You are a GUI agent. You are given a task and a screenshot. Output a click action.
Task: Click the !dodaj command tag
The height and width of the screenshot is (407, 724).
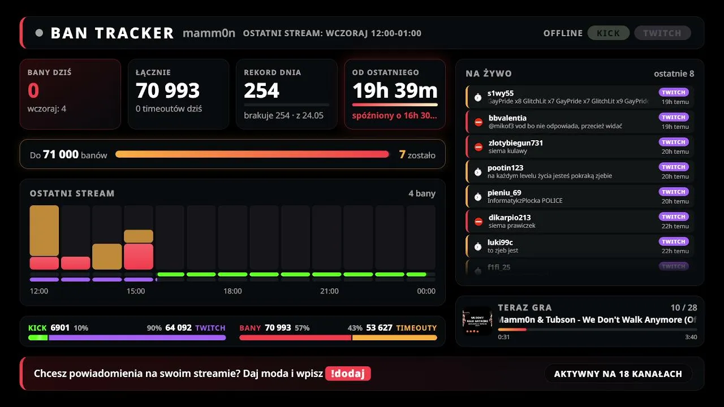point(348,374)
